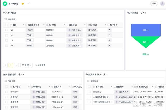Viewport: 166px width, 110px height.
Task: Click the green diamond app logo
Action: (5, 4)
